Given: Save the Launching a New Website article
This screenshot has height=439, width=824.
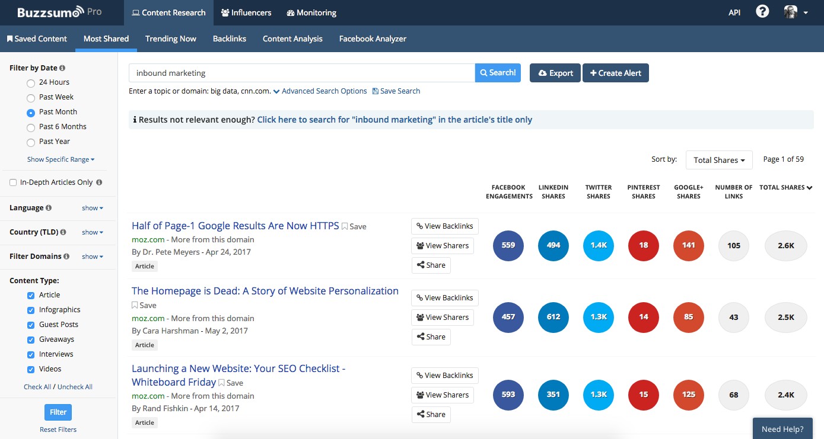Looking at the screenshot, I should (x=231, y=383).
